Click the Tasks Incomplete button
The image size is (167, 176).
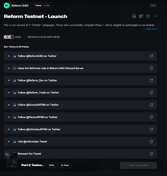(138, 165)
